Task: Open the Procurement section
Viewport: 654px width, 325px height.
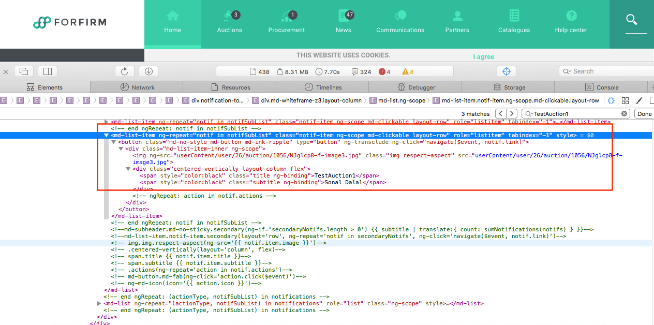Action: [286, 21]
